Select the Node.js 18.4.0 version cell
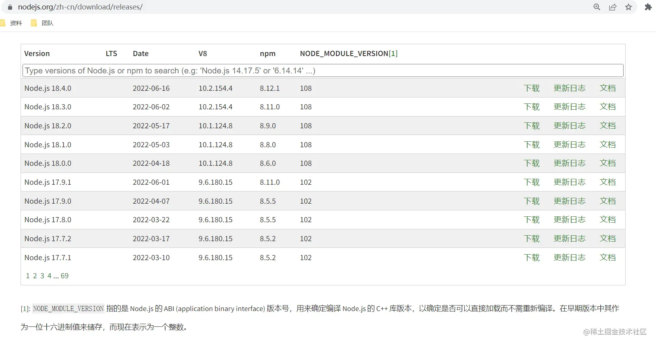 click(48, 88)
